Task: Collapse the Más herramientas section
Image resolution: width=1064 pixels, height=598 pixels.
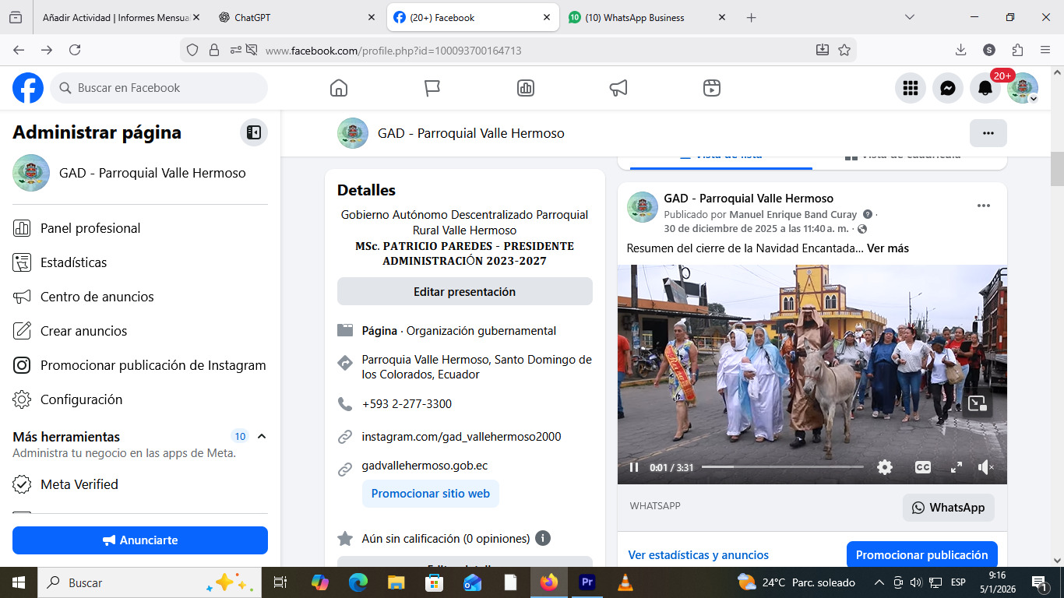Action: (x=262, y=436)
